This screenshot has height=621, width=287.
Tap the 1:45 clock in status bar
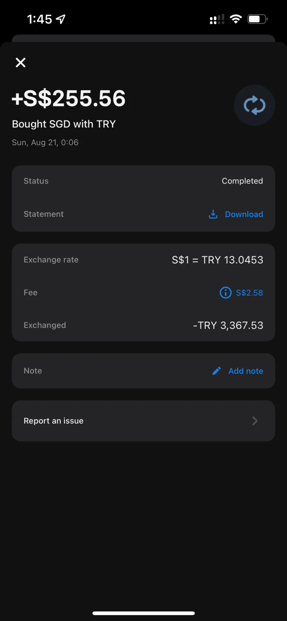(x=39, y=19)
